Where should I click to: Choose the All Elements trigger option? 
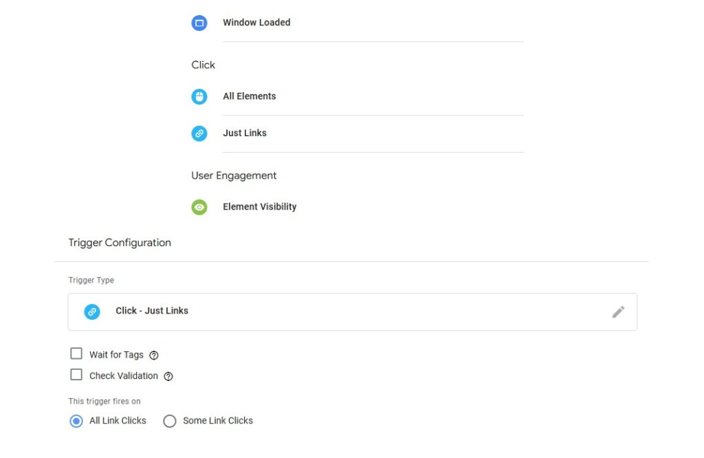[x=250, y=96]
